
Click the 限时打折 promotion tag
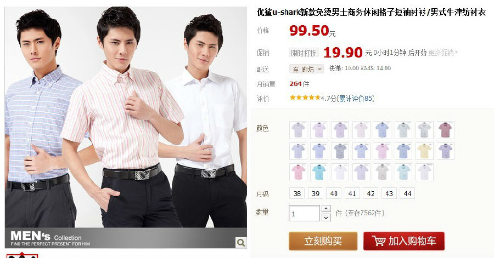click(304, 53)
